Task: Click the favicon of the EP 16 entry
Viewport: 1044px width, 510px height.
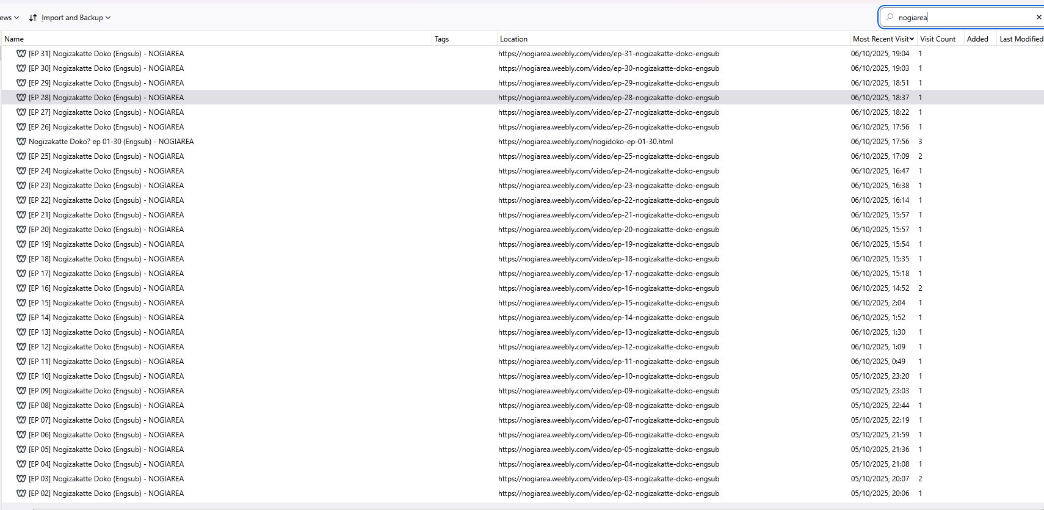Action: pyautogui.click(x=21, y=288)
